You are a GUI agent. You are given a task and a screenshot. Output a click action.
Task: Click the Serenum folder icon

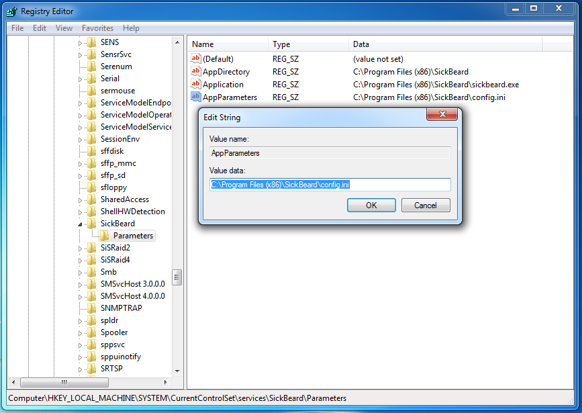click(92, 66)
